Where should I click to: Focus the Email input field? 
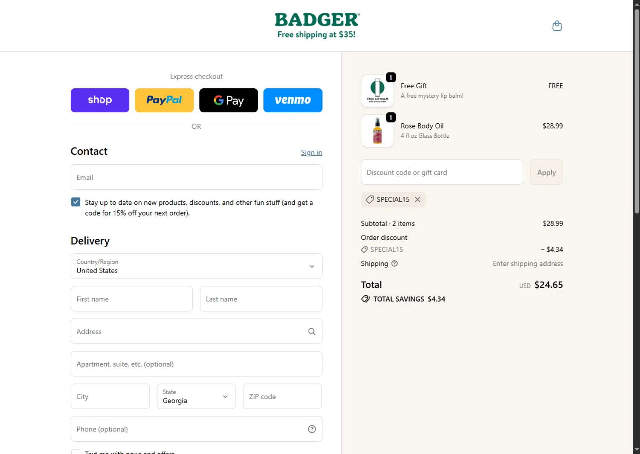point(196,177)
